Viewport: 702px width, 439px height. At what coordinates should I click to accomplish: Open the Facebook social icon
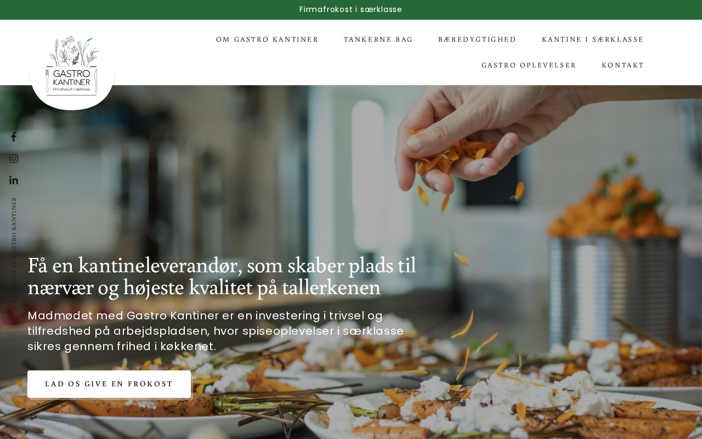(14, 137)
